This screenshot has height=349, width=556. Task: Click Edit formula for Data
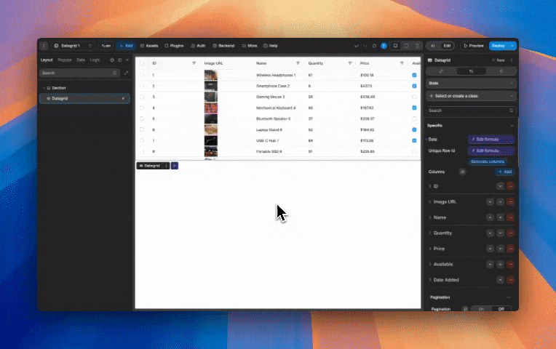[x=491, y=140]
